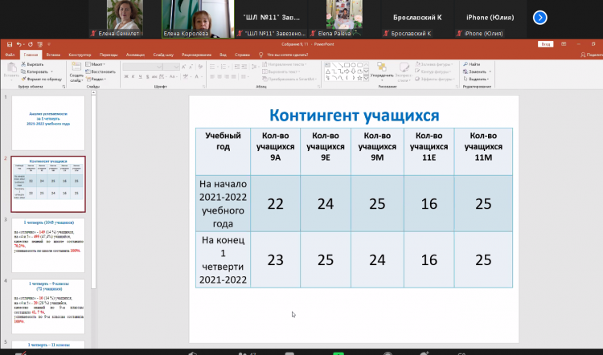Image resolution: width=603 pixels, height=355 pixels.
Task: Expand the shapes gallery more button
Action: 366,78
